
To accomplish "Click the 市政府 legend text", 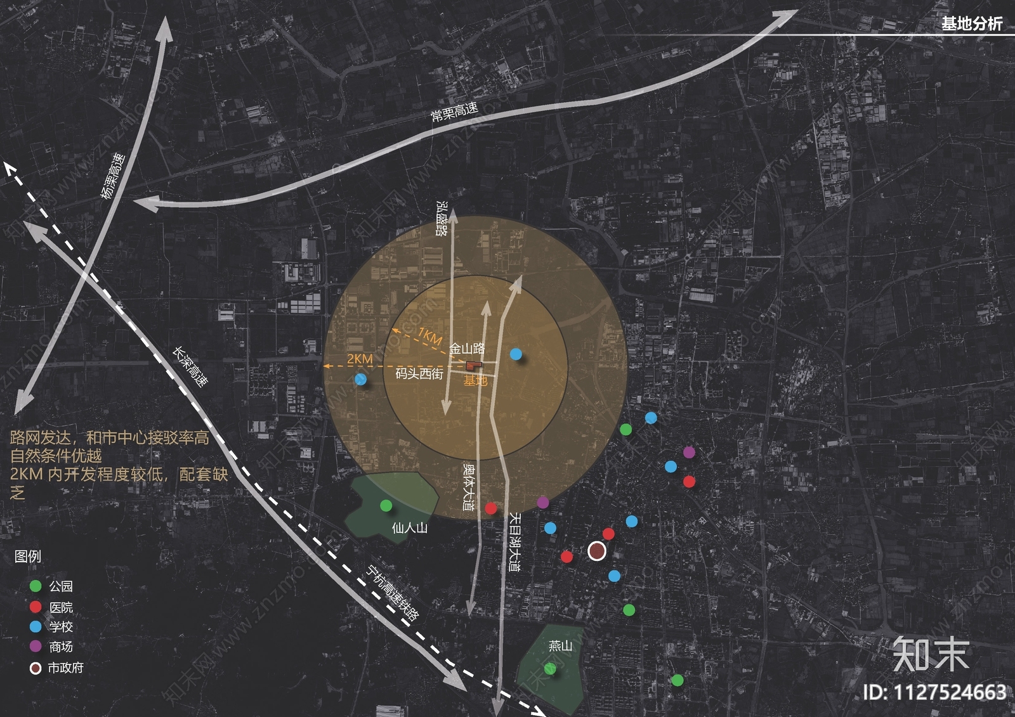I will tap(66, 668).
